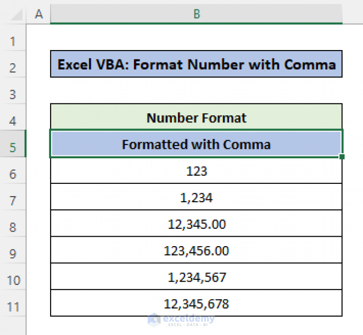Select row 10 header
This screenshot has width=363, height=335.
(x=13, y=277)
